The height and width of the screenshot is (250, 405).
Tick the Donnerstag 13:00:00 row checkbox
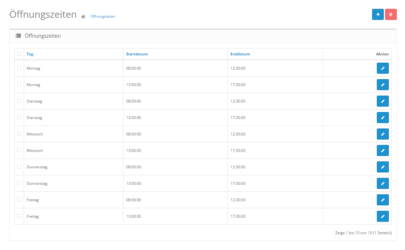pyautogui.click(x=19, y=183)
